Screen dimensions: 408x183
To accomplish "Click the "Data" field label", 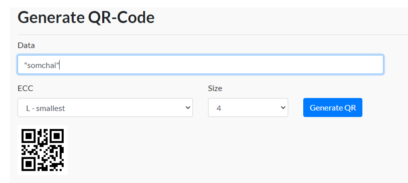I will coord(26,45).
